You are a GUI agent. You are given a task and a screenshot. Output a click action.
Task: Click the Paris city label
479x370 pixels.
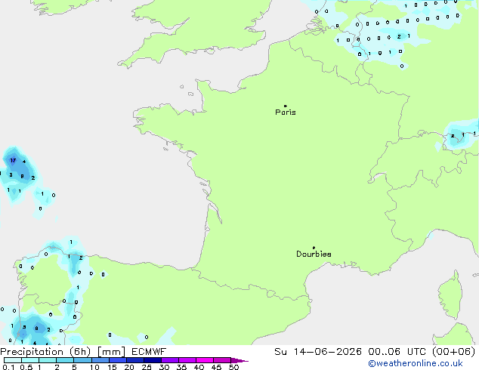coord(286,113)
